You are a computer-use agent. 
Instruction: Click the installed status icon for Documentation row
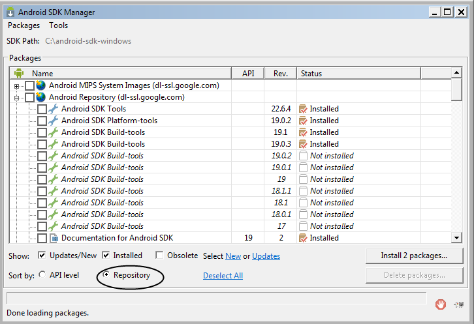(303, 238)
